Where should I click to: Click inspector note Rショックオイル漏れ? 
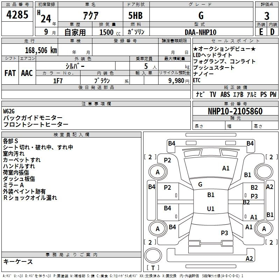[30, 198]
